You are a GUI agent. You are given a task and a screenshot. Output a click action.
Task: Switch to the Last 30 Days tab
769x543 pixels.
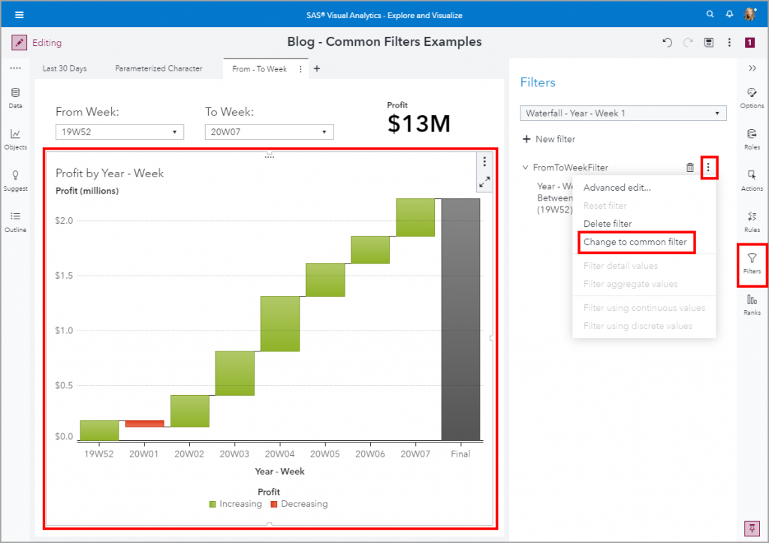click(x=65, y=68)
